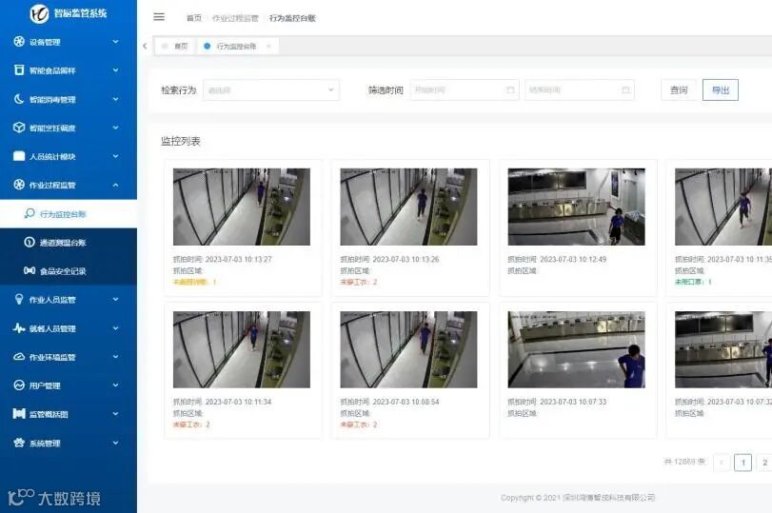This screenshot has width=772, height=513.
Task: Collapse the 作业过程监管 menu chevron
Action: point(115,185)
